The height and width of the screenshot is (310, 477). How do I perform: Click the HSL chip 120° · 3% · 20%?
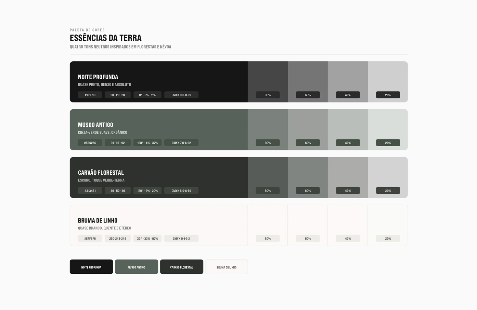pyautogui.click(x=147, y=191)
